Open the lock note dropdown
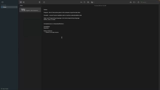This screenshot has height=90, width=160. pyautogui.click(x=134, y=2)
